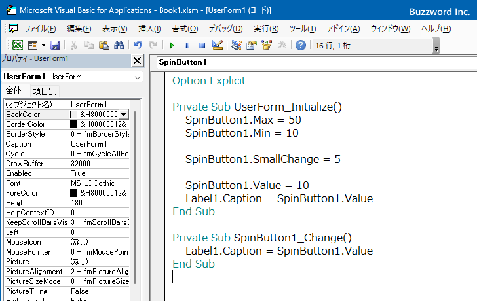Click the Find binoculars icon
Image resolution: width=477 pixels, height=301 pixels.
click(119, 45)
